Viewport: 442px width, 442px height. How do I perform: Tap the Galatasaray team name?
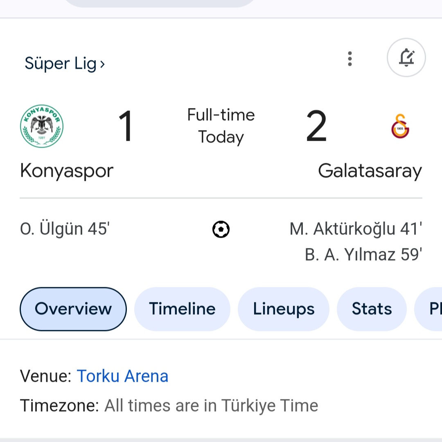370,171
